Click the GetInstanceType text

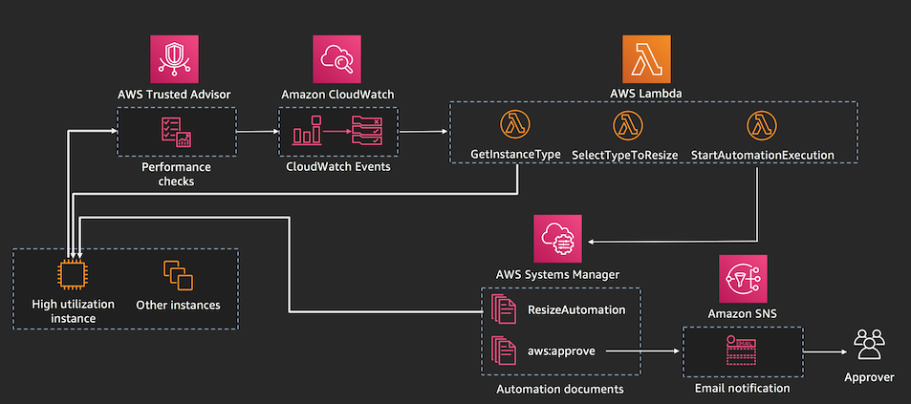click(x=515, y=155)
